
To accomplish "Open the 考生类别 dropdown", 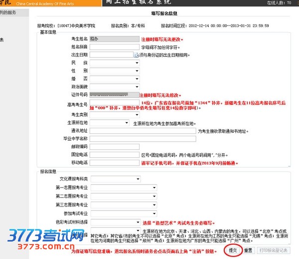I will tap(114, 114).
